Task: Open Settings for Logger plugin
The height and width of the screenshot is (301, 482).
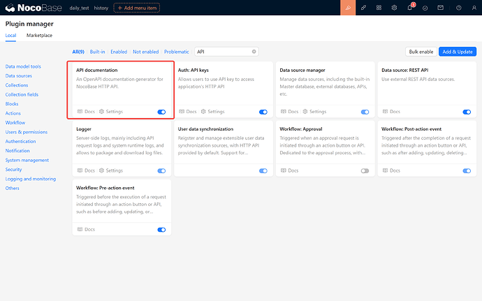Action: click(111, 170)
